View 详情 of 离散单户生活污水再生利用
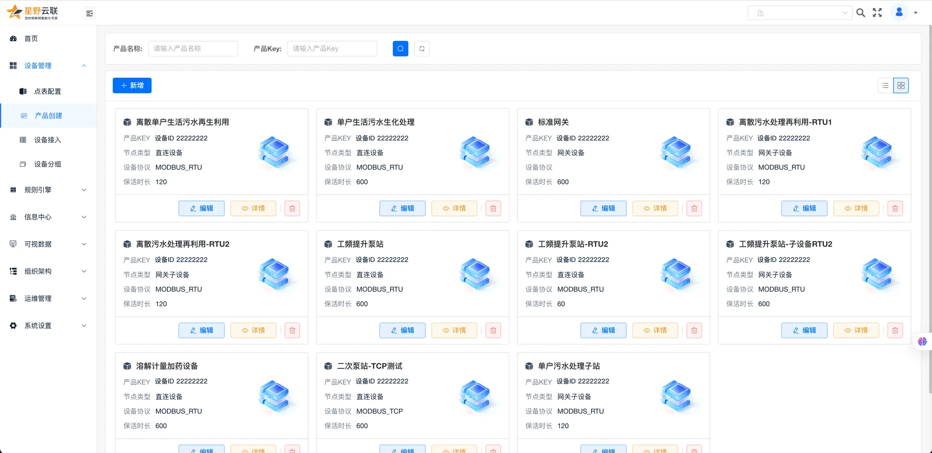Image resolution: width=932 pixels, height=453 pixels. 253,209
